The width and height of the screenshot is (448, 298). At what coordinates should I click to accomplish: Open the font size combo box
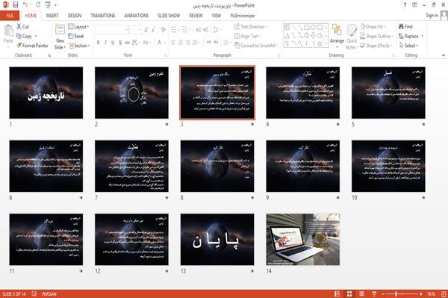[x=135, y=30]
